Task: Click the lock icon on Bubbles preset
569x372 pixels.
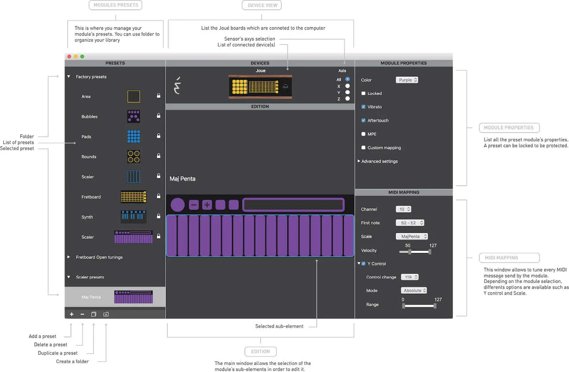Action: [x=158, y=116]
